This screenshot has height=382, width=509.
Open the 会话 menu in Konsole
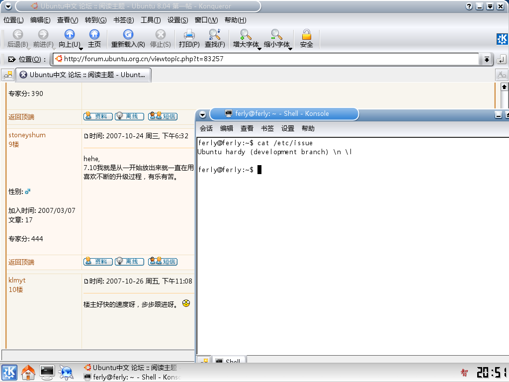click(206, 129)
